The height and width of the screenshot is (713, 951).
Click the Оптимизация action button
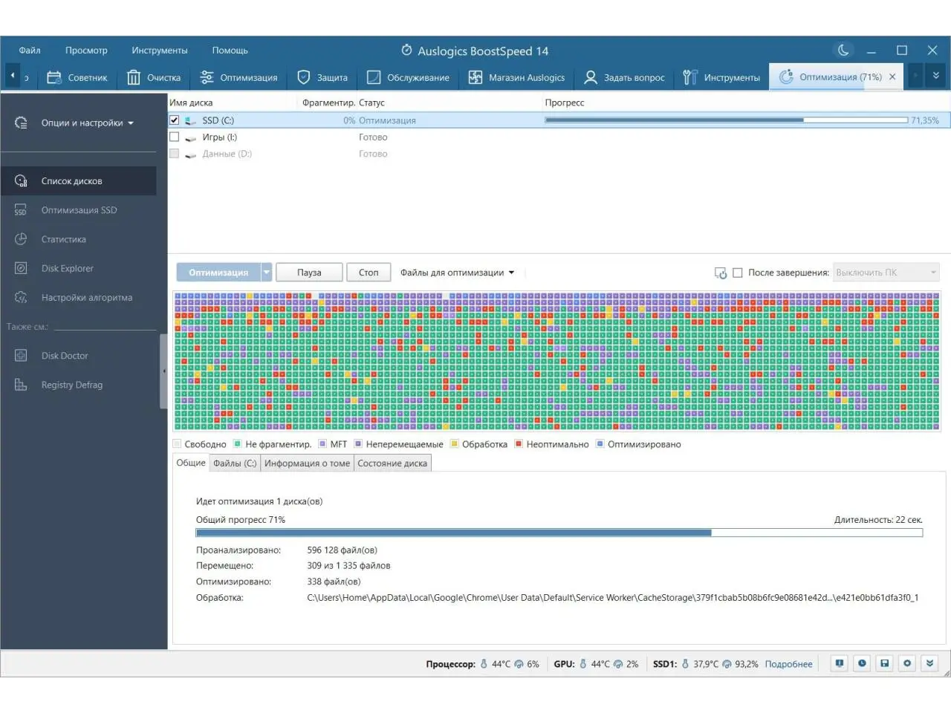(218, 273)
